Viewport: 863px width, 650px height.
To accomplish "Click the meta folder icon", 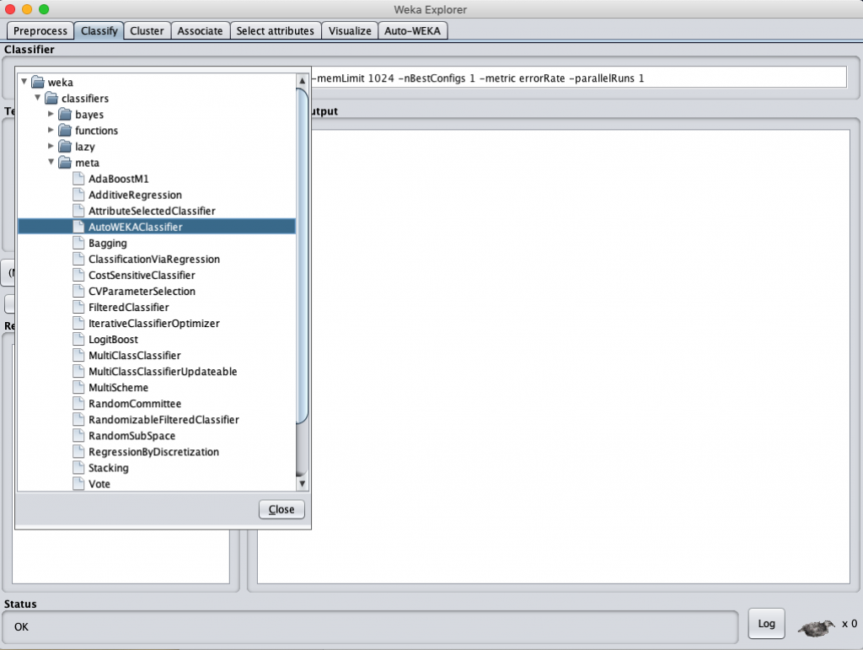I will (65, 163).
